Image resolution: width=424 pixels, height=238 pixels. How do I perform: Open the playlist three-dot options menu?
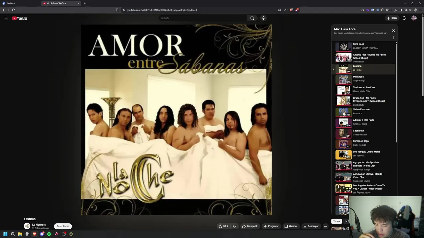click(x=393, y=38)
